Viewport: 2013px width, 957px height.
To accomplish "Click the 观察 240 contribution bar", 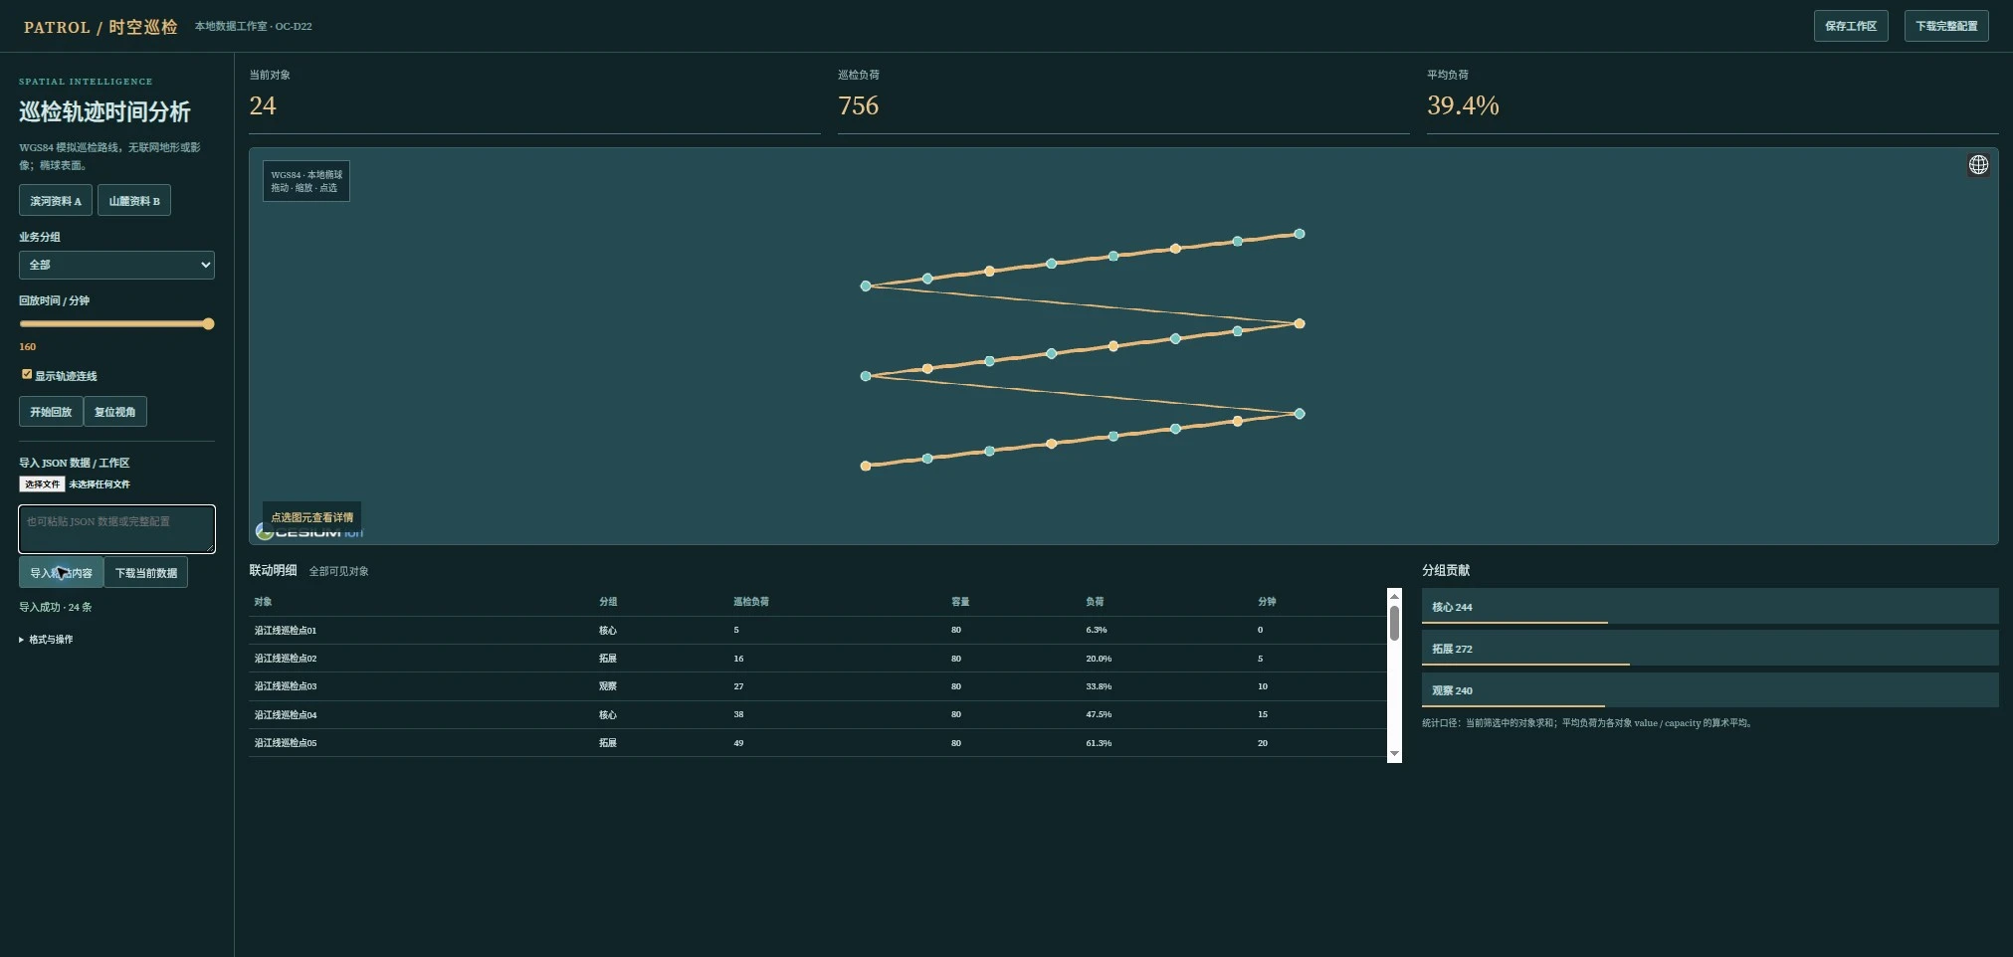I will coord(1710,690).
